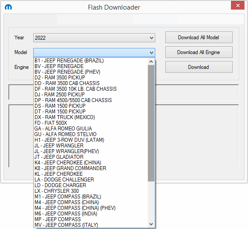Select M6 - JEEP COMPASS (INDIA)
Viewport: 248px width, 229px height.
[91, 214]
